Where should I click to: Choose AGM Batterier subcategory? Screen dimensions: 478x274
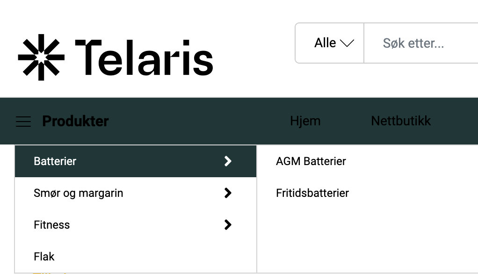pyautogui.click(x=311, y=161)
